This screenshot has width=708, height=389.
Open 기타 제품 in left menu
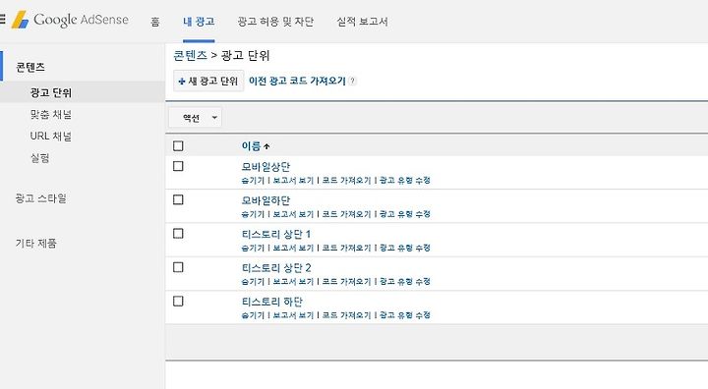point(36,244)
